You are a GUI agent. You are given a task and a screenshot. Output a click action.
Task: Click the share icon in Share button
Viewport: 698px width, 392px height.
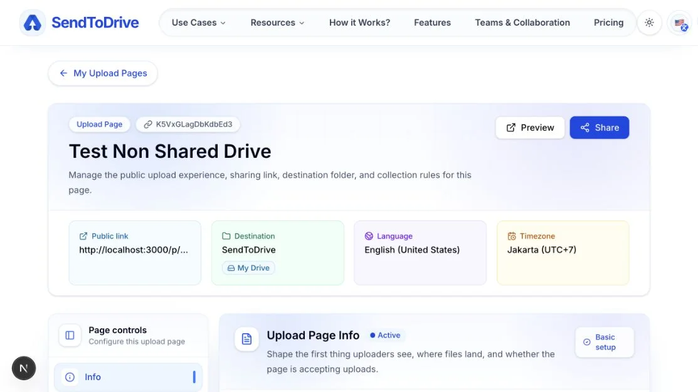pyautogui.click(x=585, y=128)
